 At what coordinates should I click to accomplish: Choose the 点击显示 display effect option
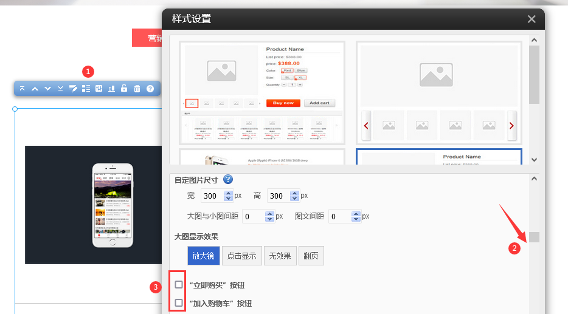[x=241, y=256]
